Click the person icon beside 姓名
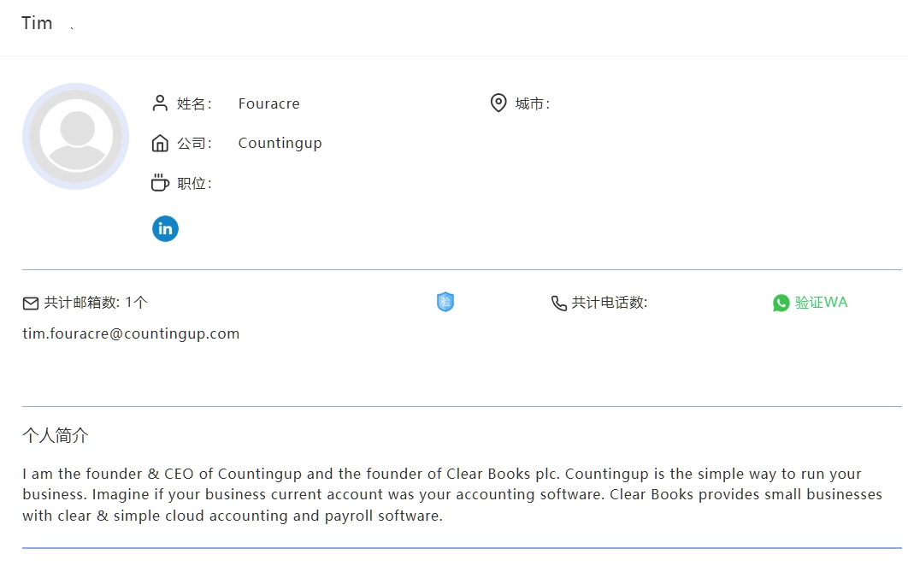908x572 pixels. point(160,103)
